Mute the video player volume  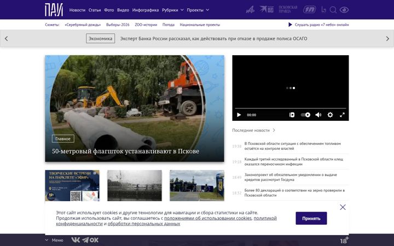pyautogui.click(x=318, y=115)
